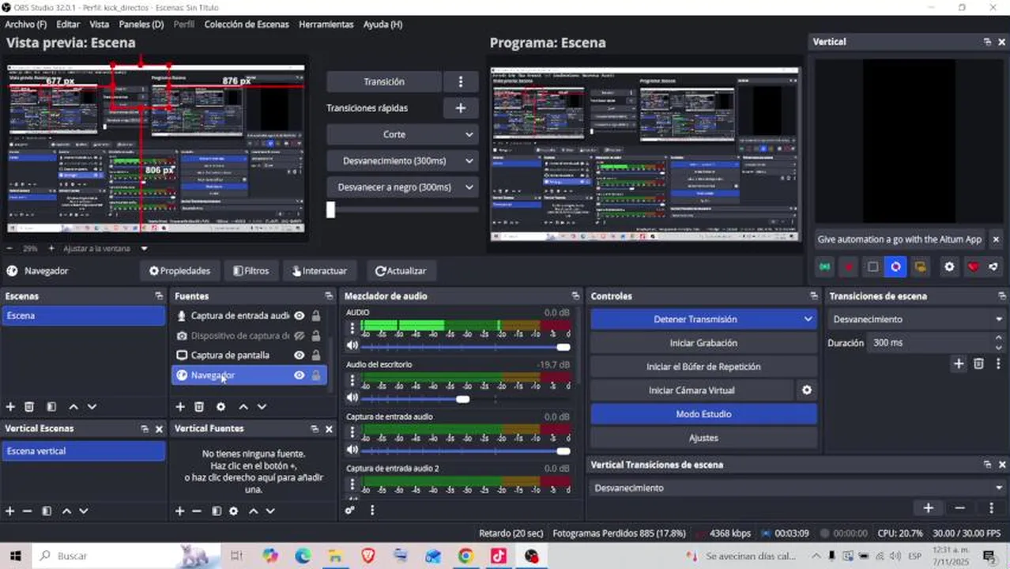1010x569 pixels.
Task: Open source properties gear in Fuentes toolbar
Action: pos(220,407)
